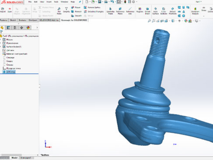Click the Simplify mesh tool

point(66,10)
